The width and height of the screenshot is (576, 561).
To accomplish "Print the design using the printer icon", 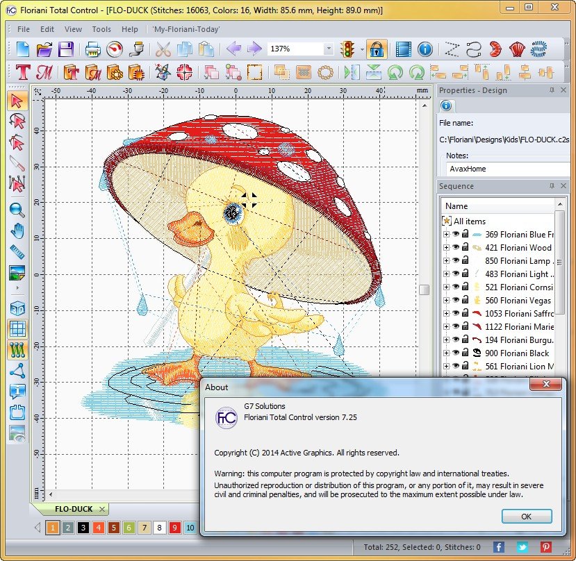I will point(92,49).
